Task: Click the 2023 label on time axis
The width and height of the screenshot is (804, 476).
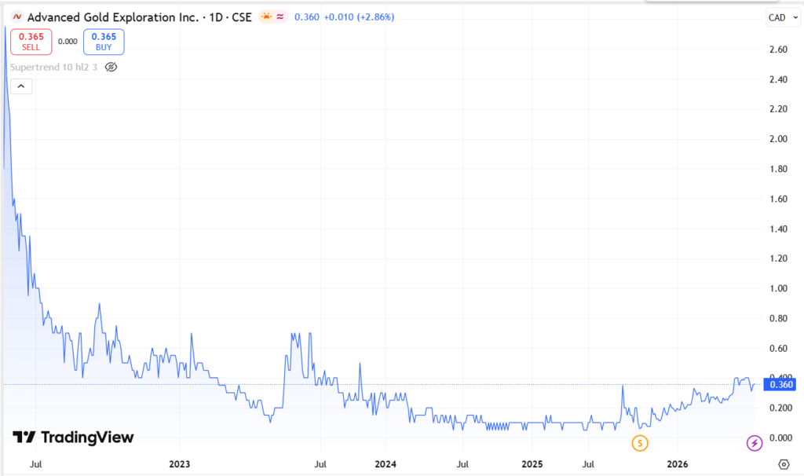Action: click(180, 464)
